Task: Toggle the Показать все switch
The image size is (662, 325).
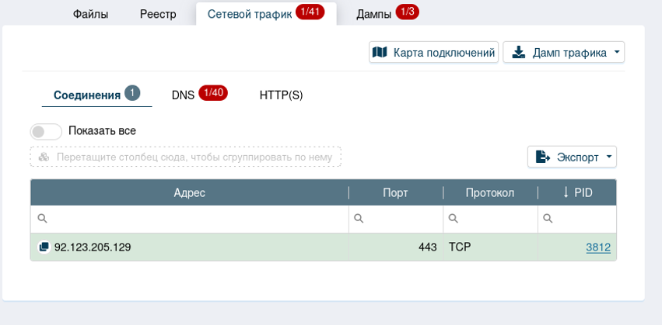Action: [46, 131]
